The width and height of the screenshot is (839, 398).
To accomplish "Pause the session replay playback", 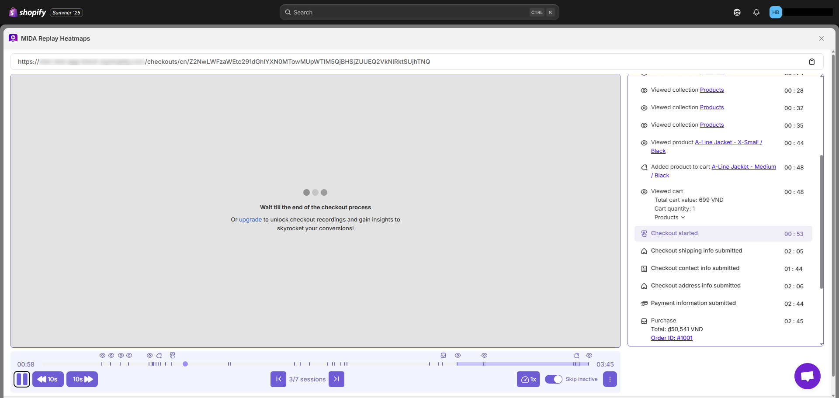I will (x=22, y=379).
